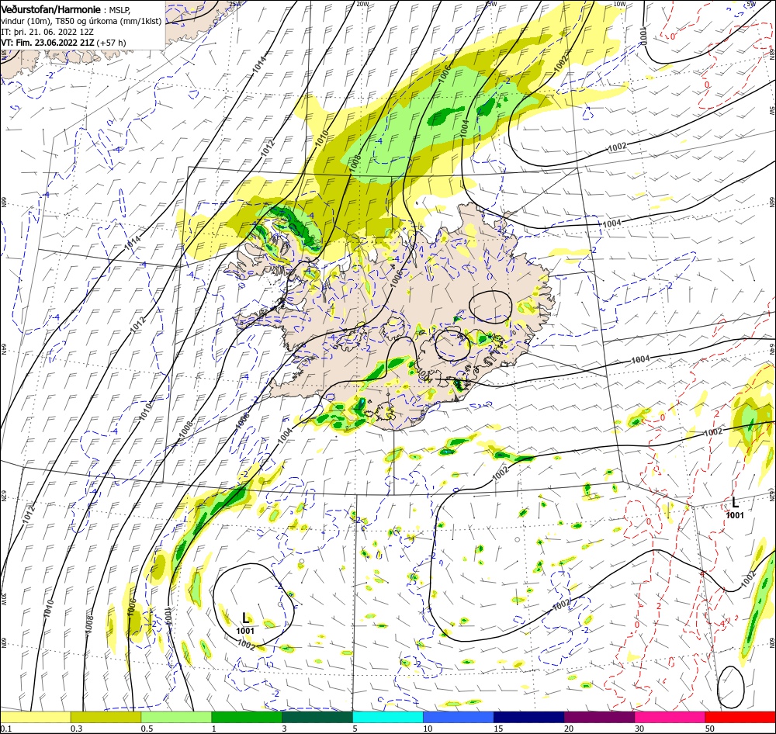This screenshot has height=734, width=776.
Task: Click the blue 10 mm legend swatch
Action: [x=459, y=717]
